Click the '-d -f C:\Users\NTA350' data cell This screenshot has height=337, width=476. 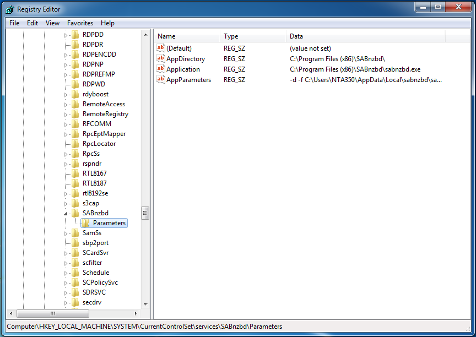[x=365, y=80]
